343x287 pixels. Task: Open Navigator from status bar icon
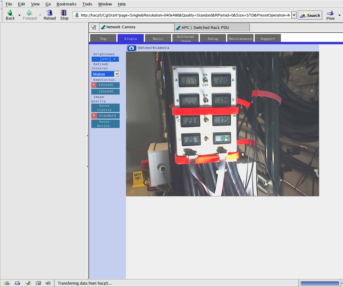[x=7, y=283]
